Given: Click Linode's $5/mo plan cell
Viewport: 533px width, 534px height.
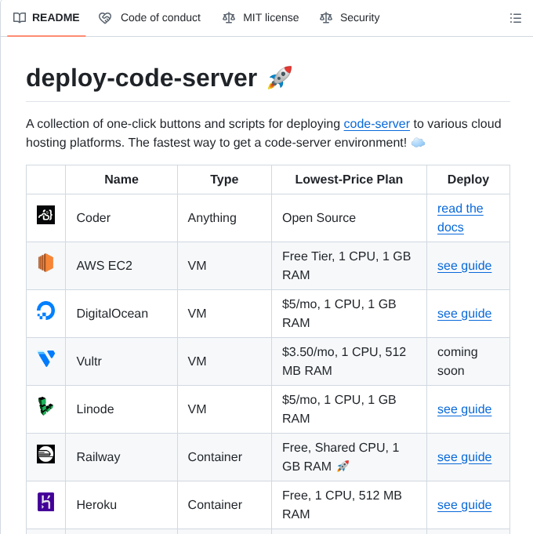Looking at the screenshot, I should click(349, 409).
